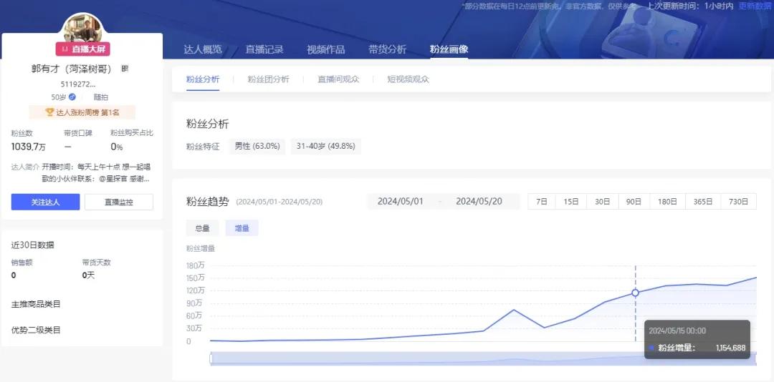Click the 关注达人 button
The width and height of the screenshot is (774, 382).
click(45, 202)
